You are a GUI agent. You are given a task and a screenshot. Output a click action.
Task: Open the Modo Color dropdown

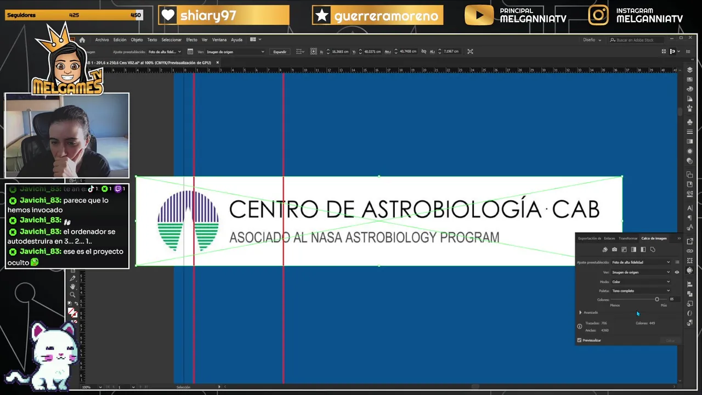point(641,282)
